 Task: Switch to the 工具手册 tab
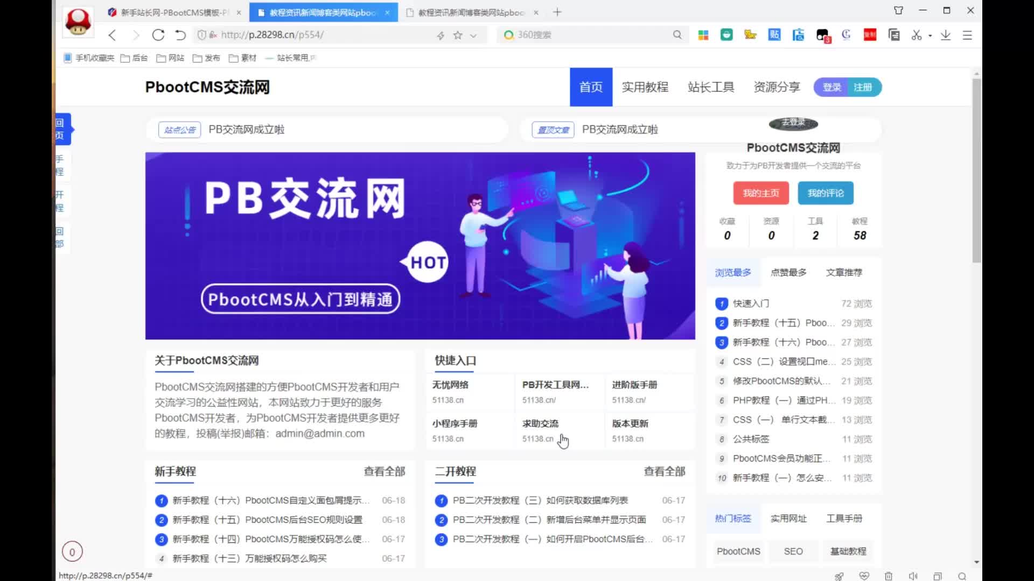(x=844, y=519)
